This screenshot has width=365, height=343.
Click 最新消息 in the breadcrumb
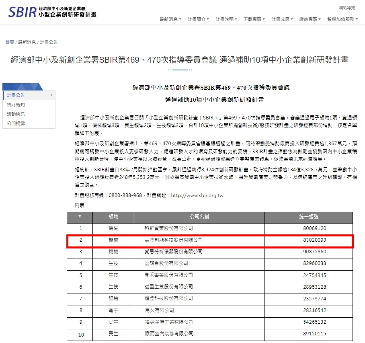coord(27,42)
